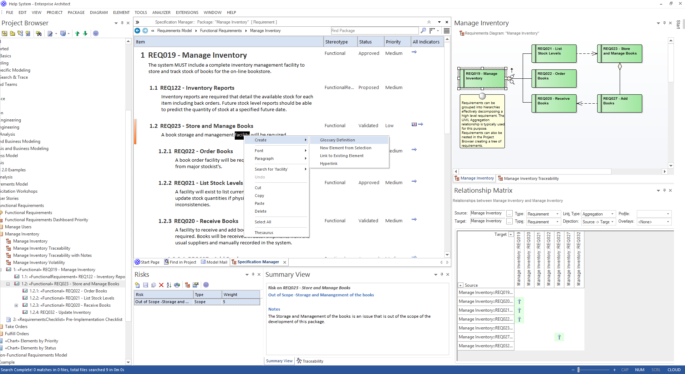
Task: Click the blue back navigation arrow
Action: pos(137,31)
